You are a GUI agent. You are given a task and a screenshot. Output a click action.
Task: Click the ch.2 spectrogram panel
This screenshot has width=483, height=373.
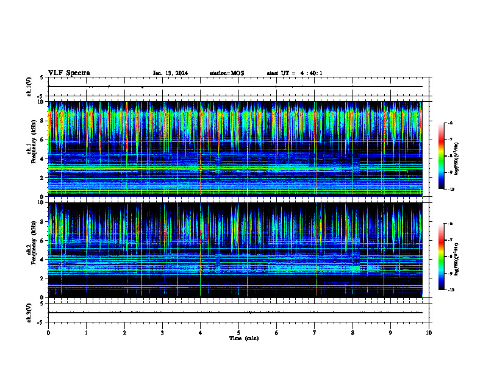pyautogui.click(x=235, y=250)
